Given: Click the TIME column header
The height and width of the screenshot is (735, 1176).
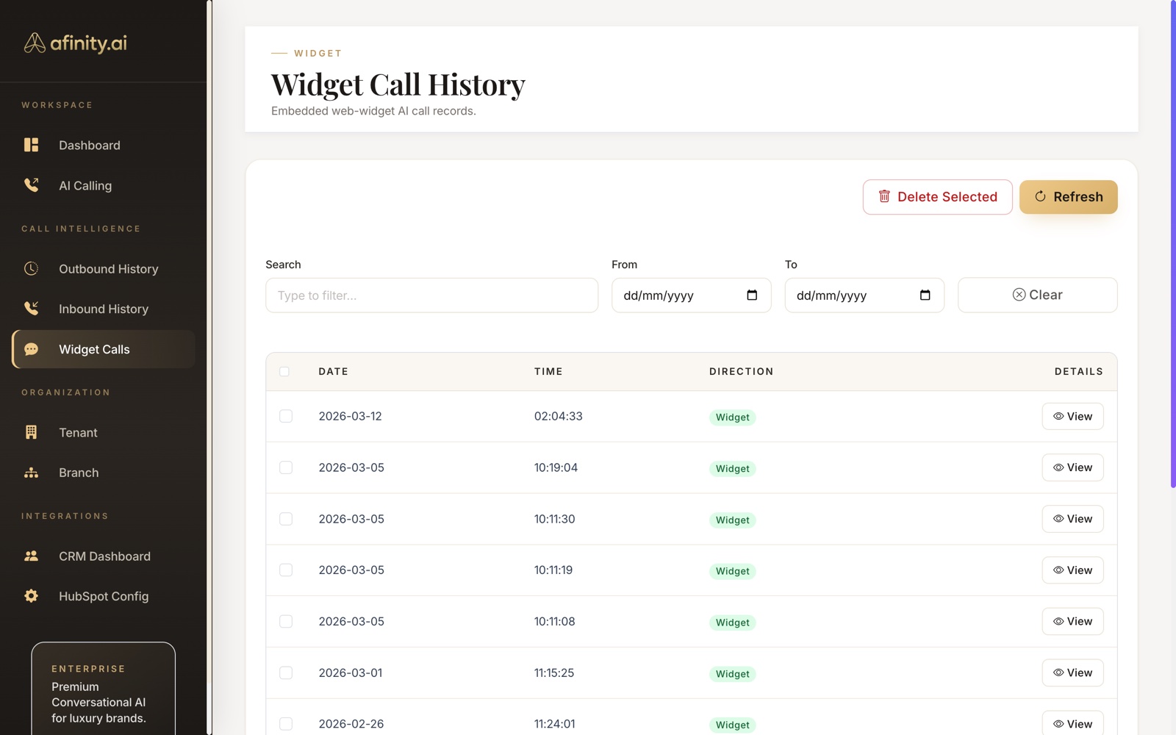Looking at the screenshot, I should [x=548, y=371].
